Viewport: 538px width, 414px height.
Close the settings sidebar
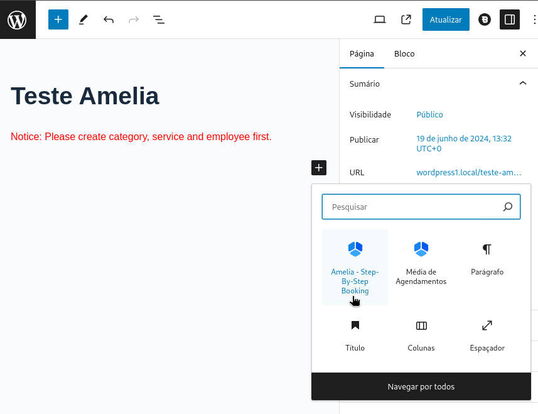click(522, 53)
